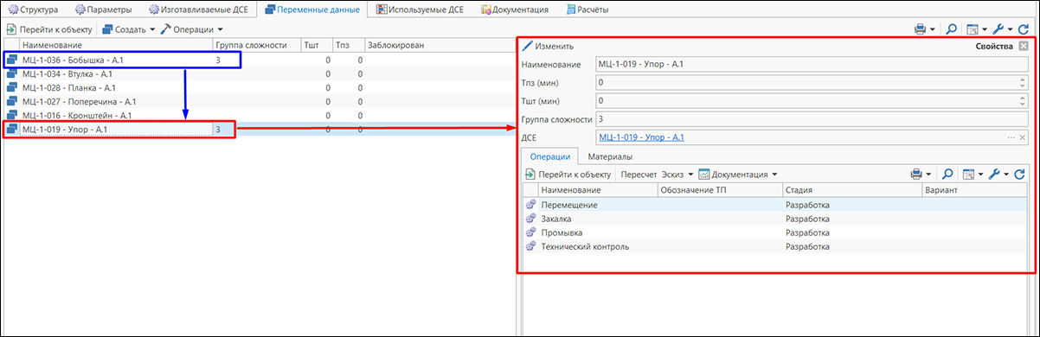Select row МЦ-1-027 - Поперечина - А.1
This screenshot has height=337, width=1040.
coord(259,101)
